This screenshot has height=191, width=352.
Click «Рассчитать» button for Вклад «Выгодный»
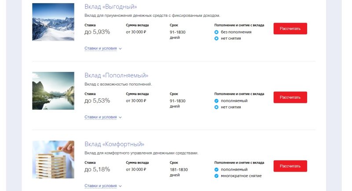(x=290, y=29)
